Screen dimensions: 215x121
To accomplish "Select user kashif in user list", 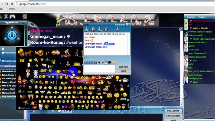I will point(191,64).
